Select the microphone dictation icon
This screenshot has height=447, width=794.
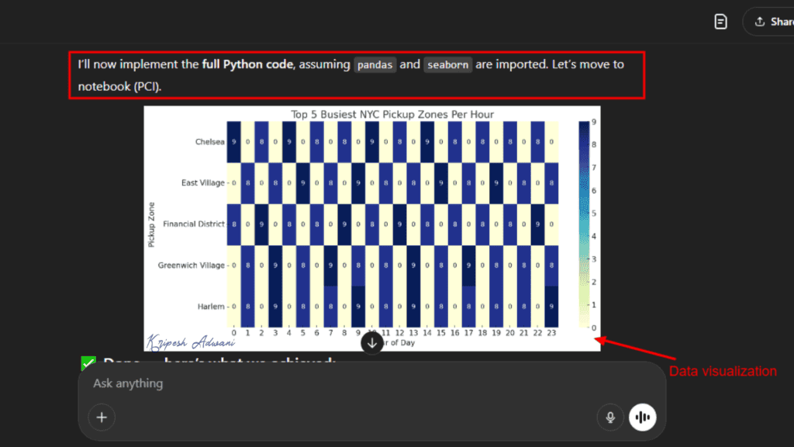610,417
